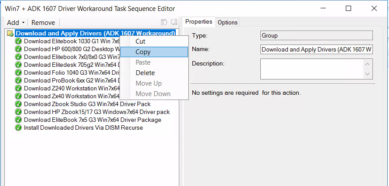Click green check icon beside Download Elitebook 1030 G1

[x=18, y=41]
